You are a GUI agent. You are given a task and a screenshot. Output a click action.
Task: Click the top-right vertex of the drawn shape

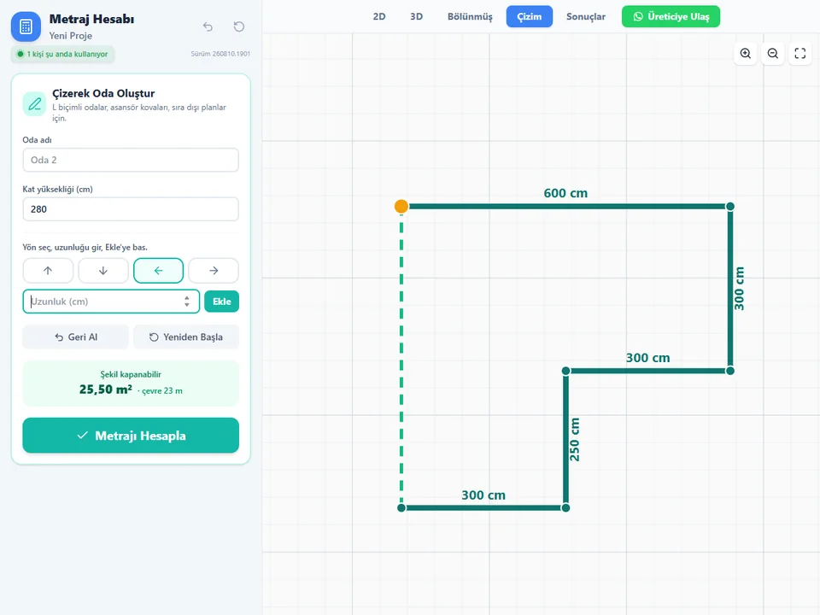[730, 207]
